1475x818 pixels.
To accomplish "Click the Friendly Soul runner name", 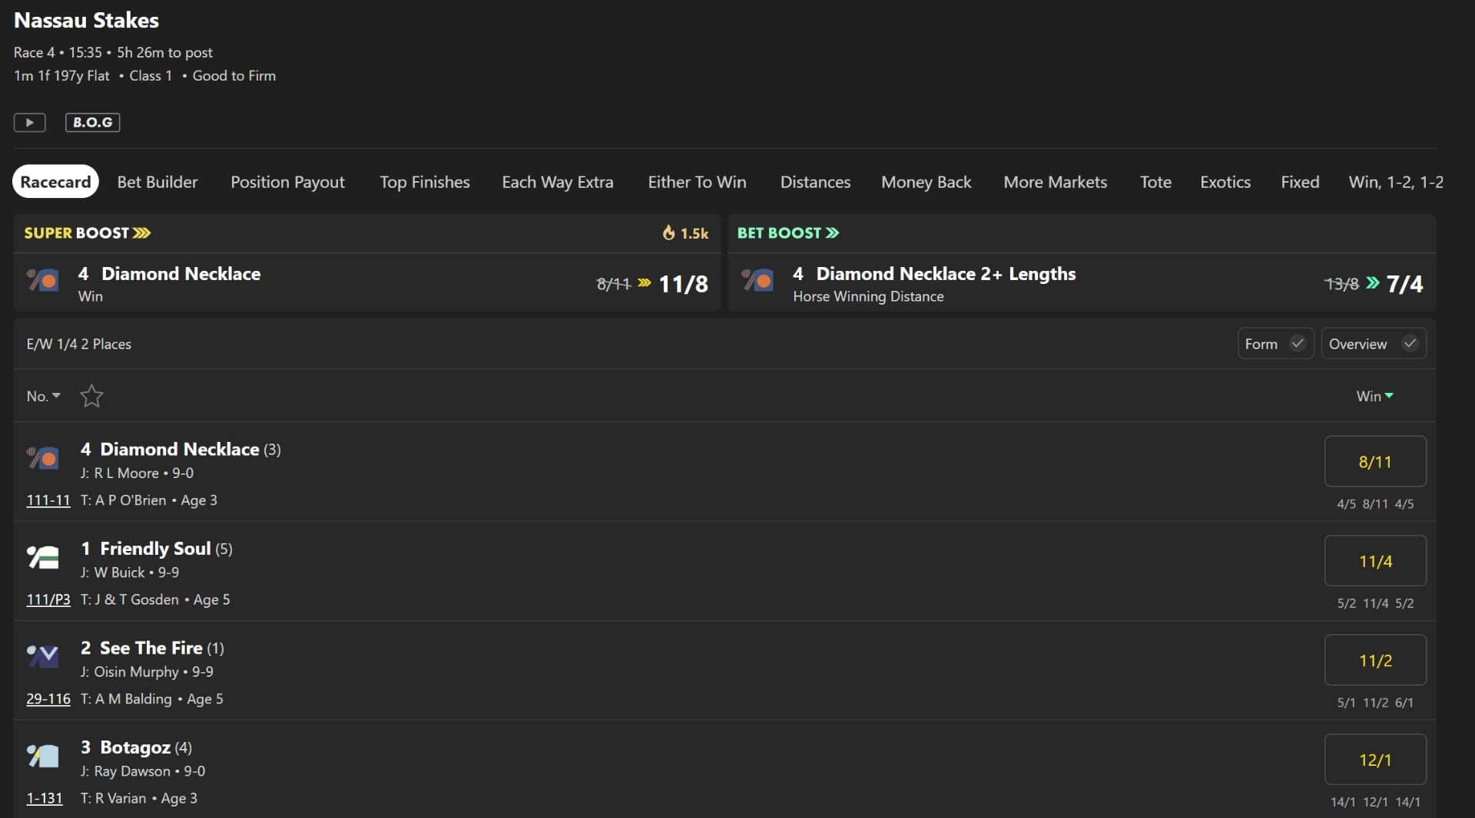I will (x=155, y=549).
